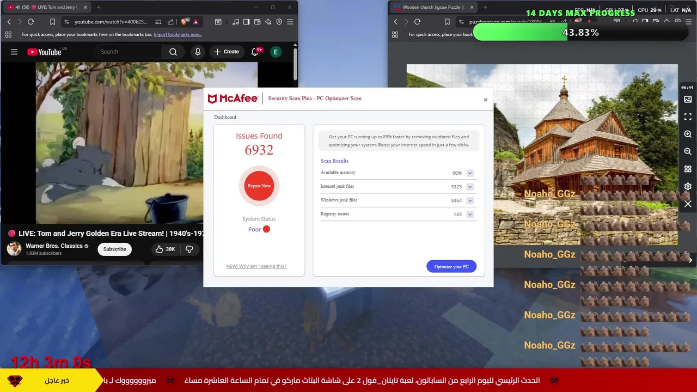Open Brave Wallet icon in YouTube window
697x392 pixels.
tap(257, 22)
